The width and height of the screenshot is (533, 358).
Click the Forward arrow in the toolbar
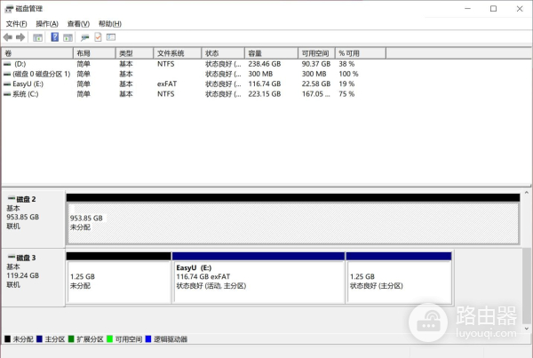click(x=20, y=37)
